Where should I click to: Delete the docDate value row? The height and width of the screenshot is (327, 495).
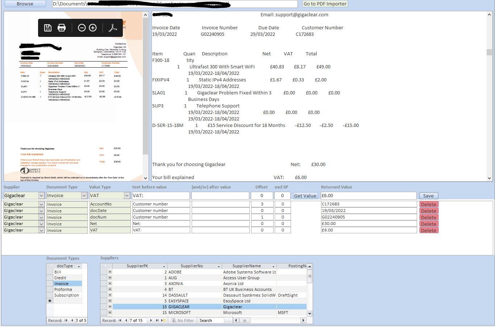coord(429,211)
